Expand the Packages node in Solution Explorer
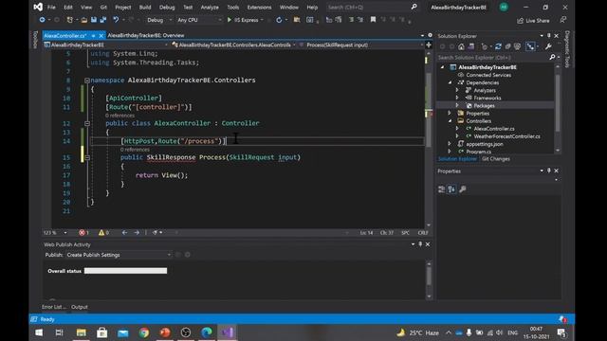 (x=457, y=105)
